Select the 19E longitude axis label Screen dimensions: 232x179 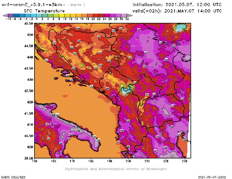(x=110, y=161)
